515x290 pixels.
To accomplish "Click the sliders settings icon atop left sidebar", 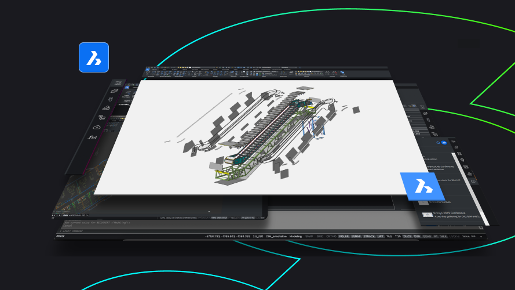I will [118, 83].
